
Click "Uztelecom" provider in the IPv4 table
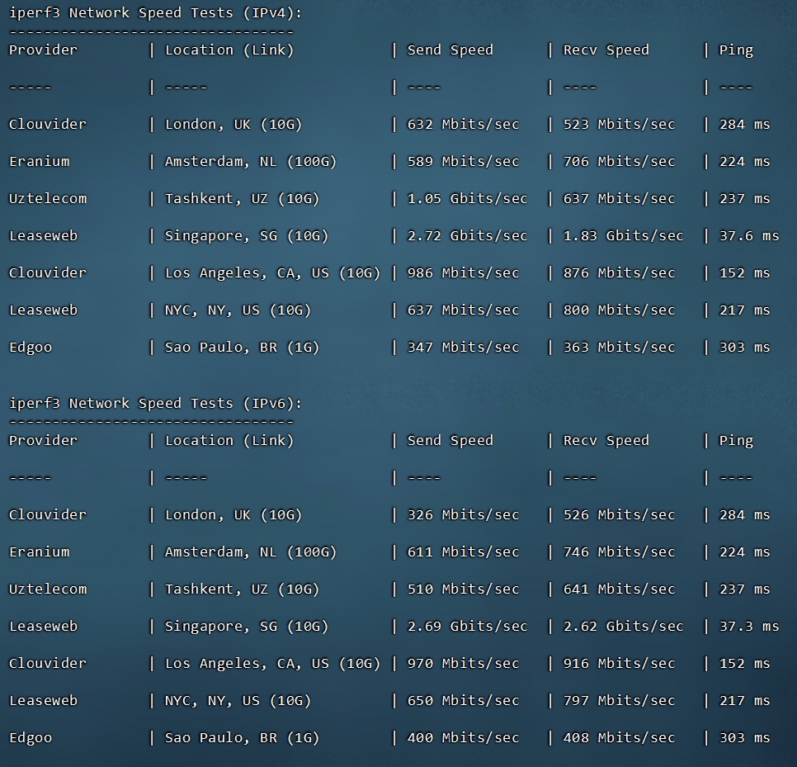coord(48,199)
